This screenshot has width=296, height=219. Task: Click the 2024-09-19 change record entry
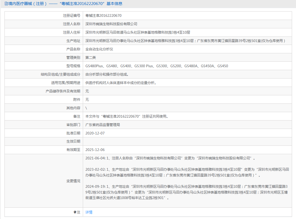pyautogui.click(x=186, y=192)
